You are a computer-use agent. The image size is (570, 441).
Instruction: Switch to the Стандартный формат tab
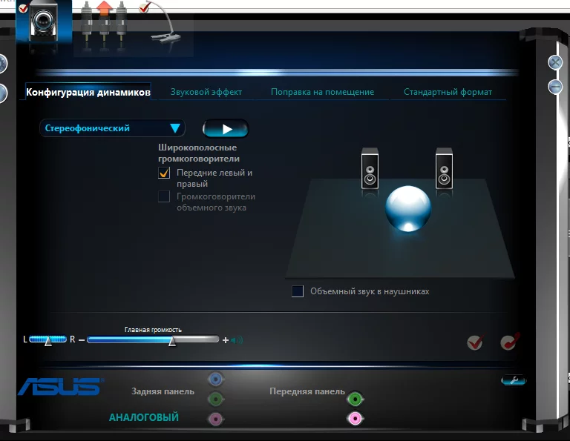[448, 92]
